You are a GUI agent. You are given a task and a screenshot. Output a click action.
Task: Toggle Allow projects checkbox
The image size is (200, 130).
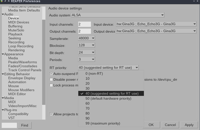pos(51,114)
